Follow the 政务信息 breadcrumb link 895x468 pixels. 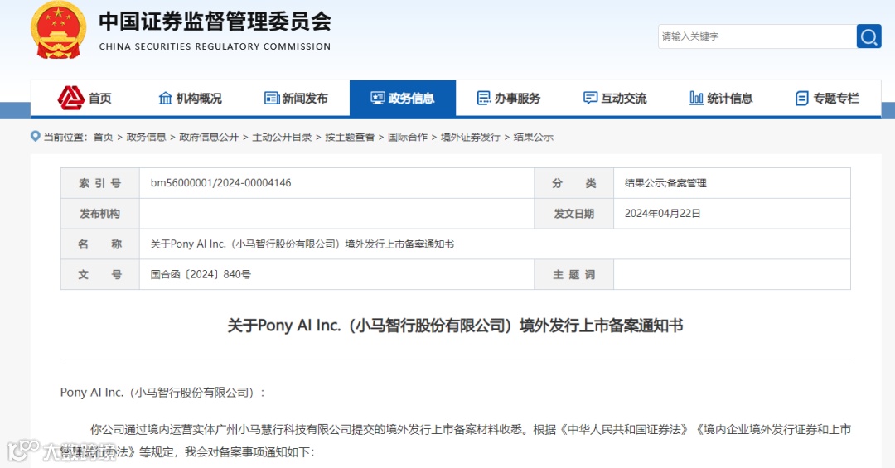pos(146,137)
